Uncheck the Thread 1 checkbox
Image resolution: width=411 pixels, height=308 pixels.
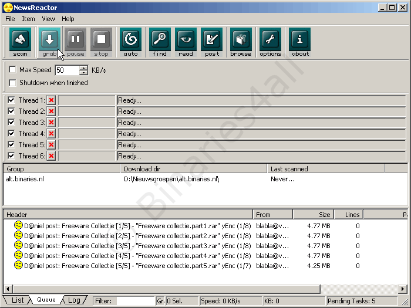[11, 100]
